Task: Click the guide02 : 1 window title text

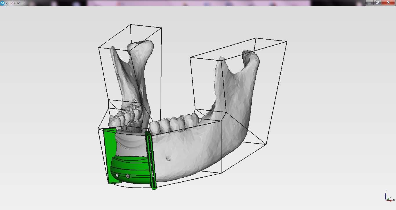Action: [x=15, y=3]
